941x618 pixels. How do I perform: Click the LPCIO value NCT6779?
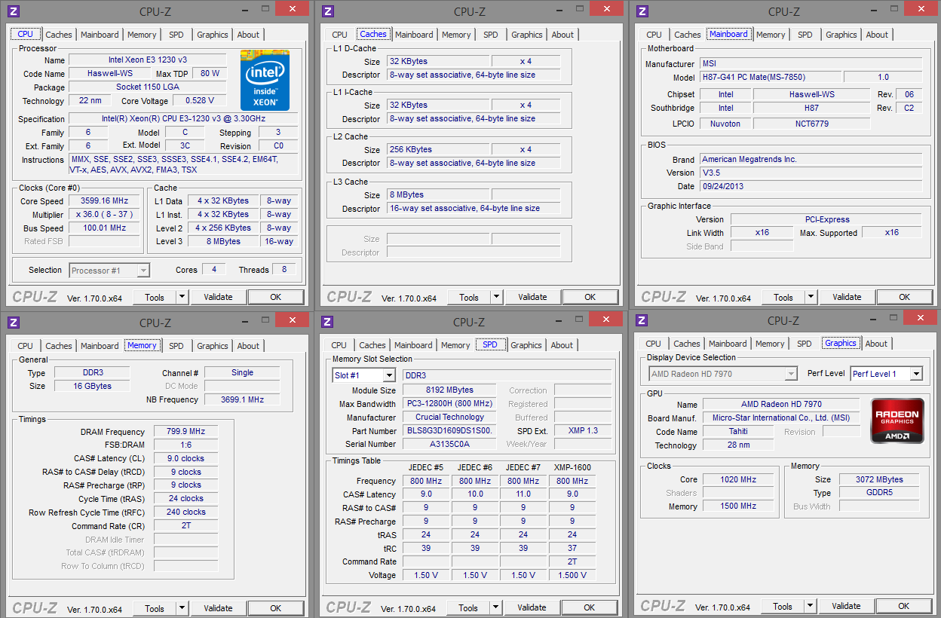point(811,124)
